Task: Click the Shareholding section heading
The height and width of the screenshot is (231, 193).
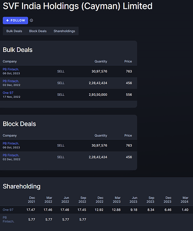Action: [22, 186]
